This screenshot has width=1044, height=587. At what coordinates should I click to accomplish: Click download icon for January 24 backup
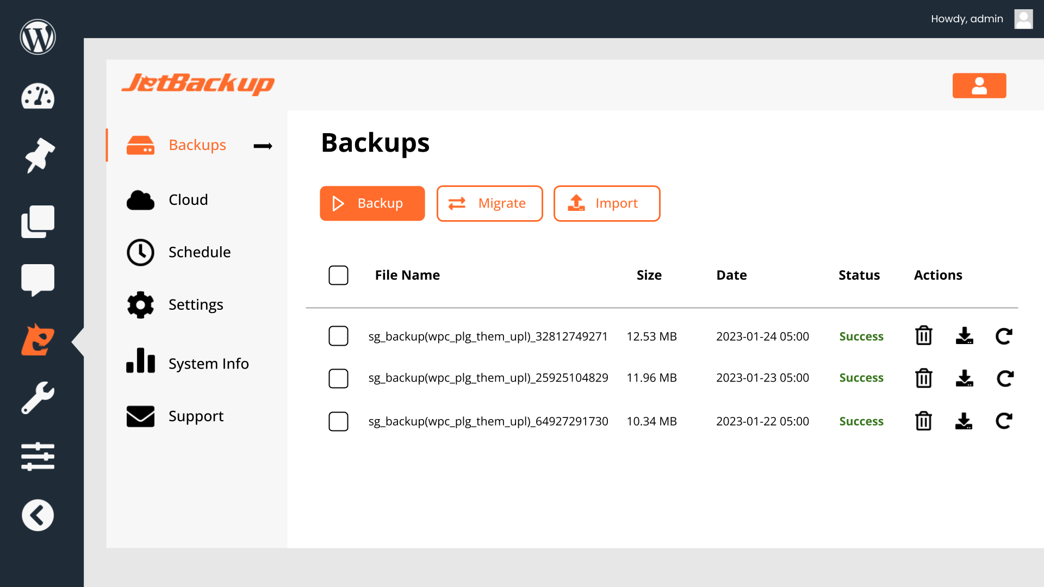click(x=965, y=336)
